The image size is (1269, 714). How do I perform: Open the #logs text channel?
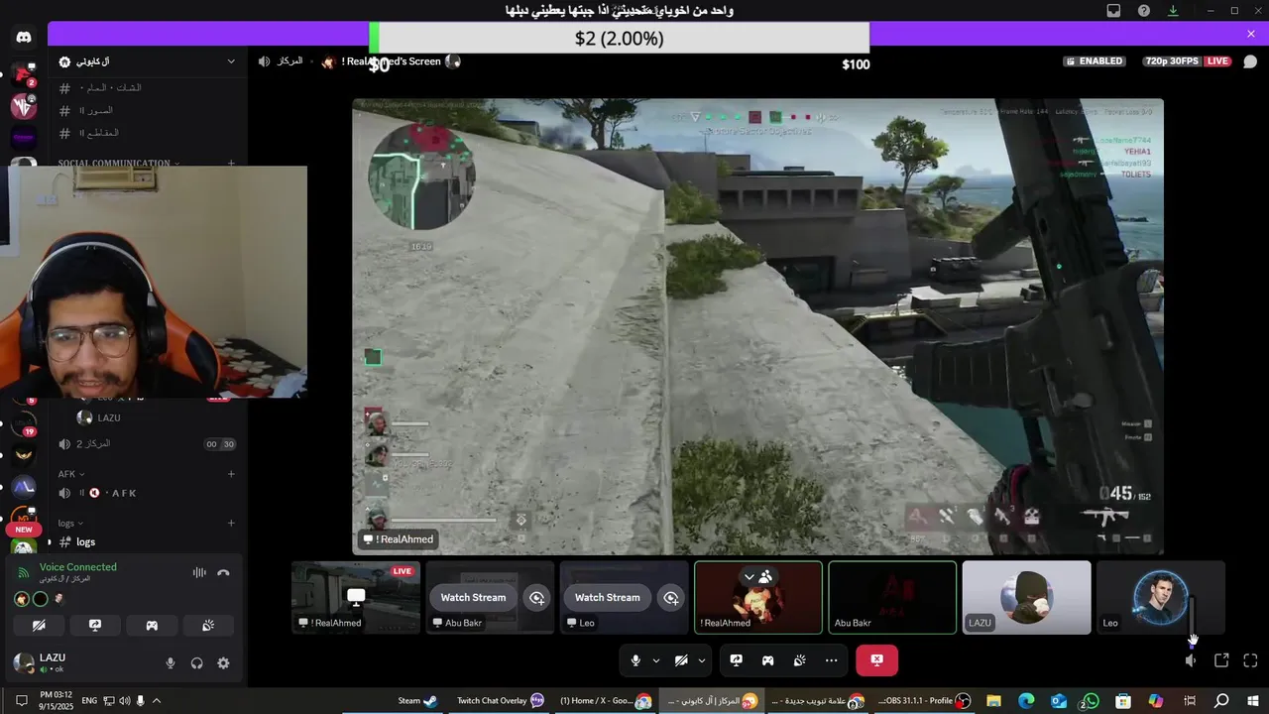point(147,541)
